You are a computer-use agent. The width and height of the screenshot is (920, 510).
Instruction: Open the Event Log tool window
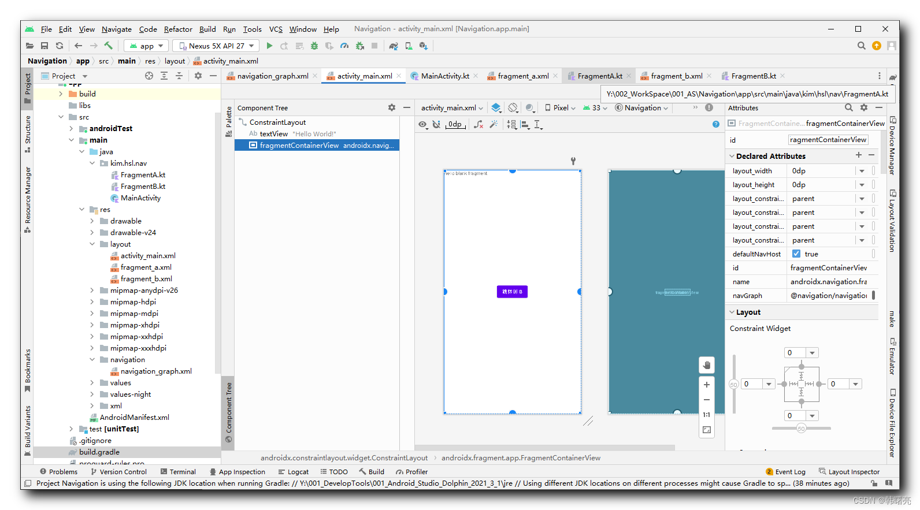pyautogui.click(x=785, y=471)
